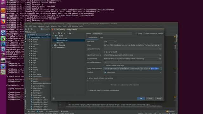Move configuration down with the down arrow

click(67, 33)
